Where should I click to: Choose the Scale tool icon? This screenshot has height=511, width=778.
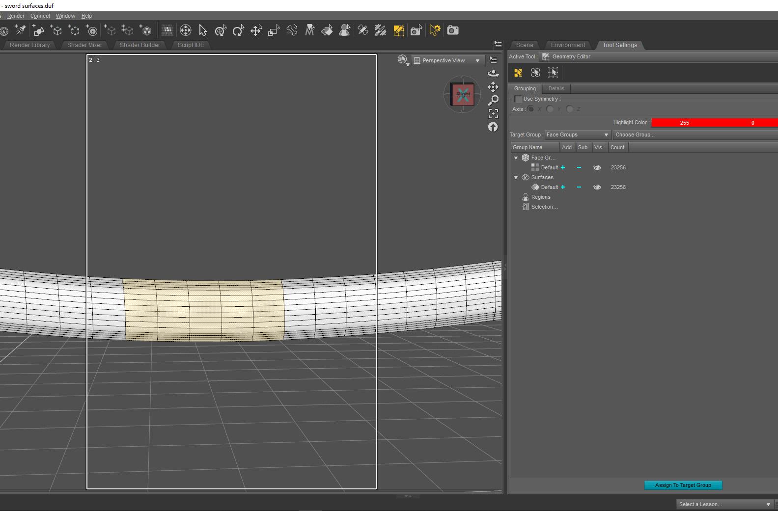point(274,30)
